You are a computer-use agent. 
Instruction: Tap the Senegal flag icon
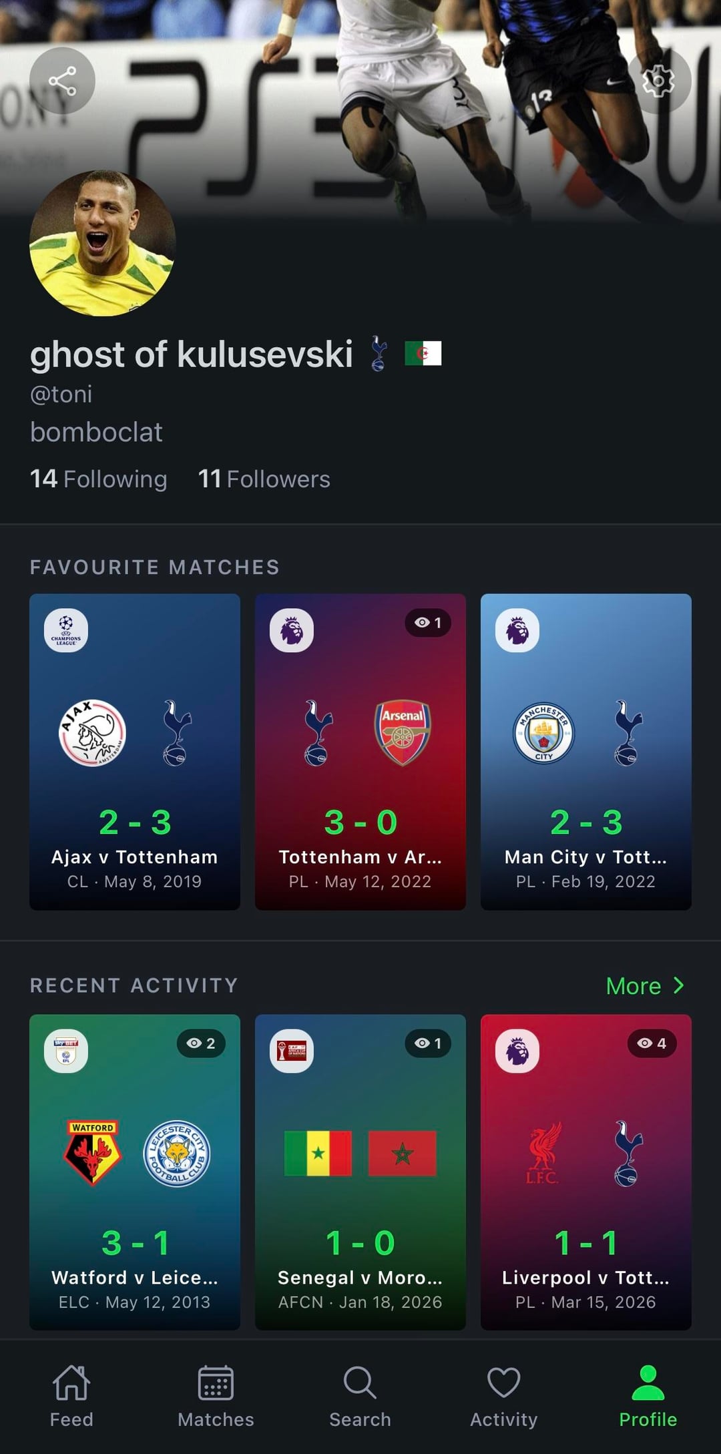[x=318, y=1153]
